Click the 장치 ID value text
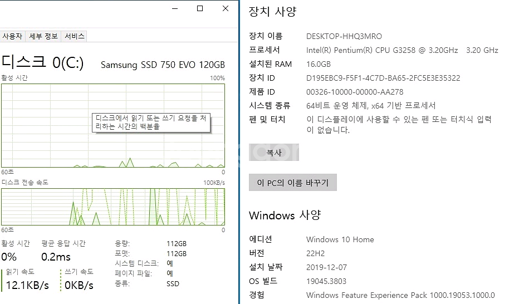This screenshot has height=304, width=519. tap(383, 78)
